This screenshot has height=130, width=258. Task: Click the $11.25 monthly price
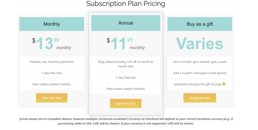coord(126,44)
